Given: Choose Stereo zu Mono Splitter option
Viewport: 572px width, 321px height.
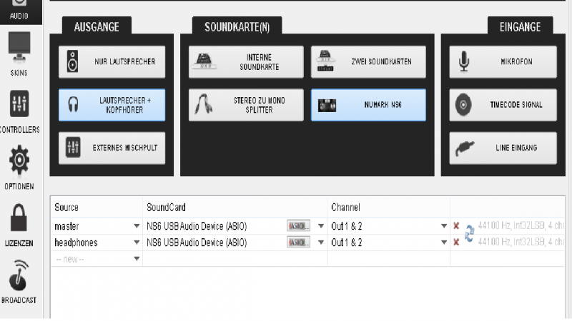Looking at the screenshot, I should (x=246, y=105).
